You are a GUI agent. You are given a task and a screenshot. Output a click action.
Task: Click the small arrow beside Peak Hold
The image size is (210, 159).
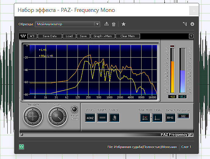[151, 118]
